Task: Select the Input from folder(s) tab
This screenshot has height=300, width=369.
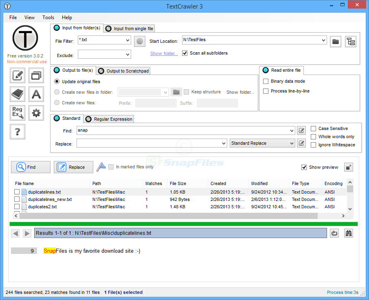Action: pos(77,28)
